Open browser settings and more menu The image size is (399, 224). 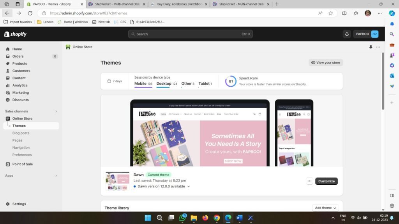point(380,13)
